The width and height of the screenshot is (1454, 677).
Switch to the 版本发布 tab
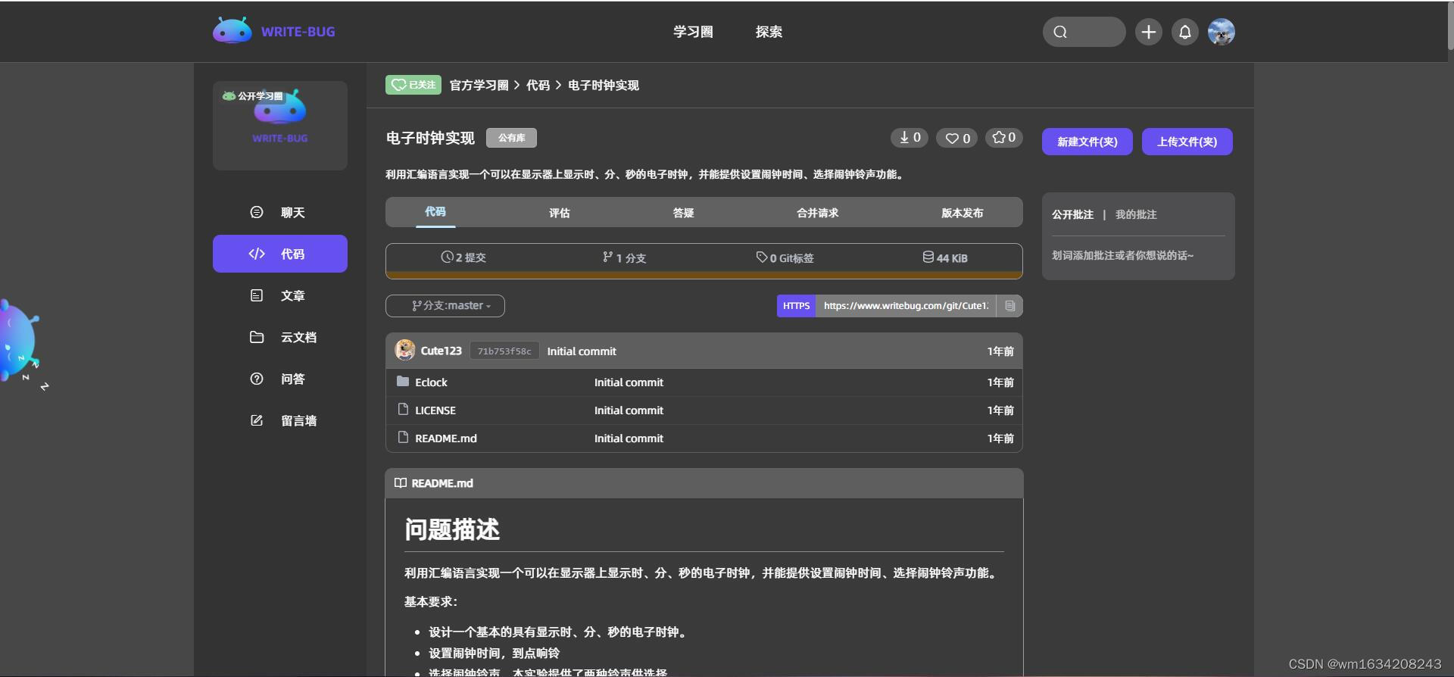pos(963,213)
